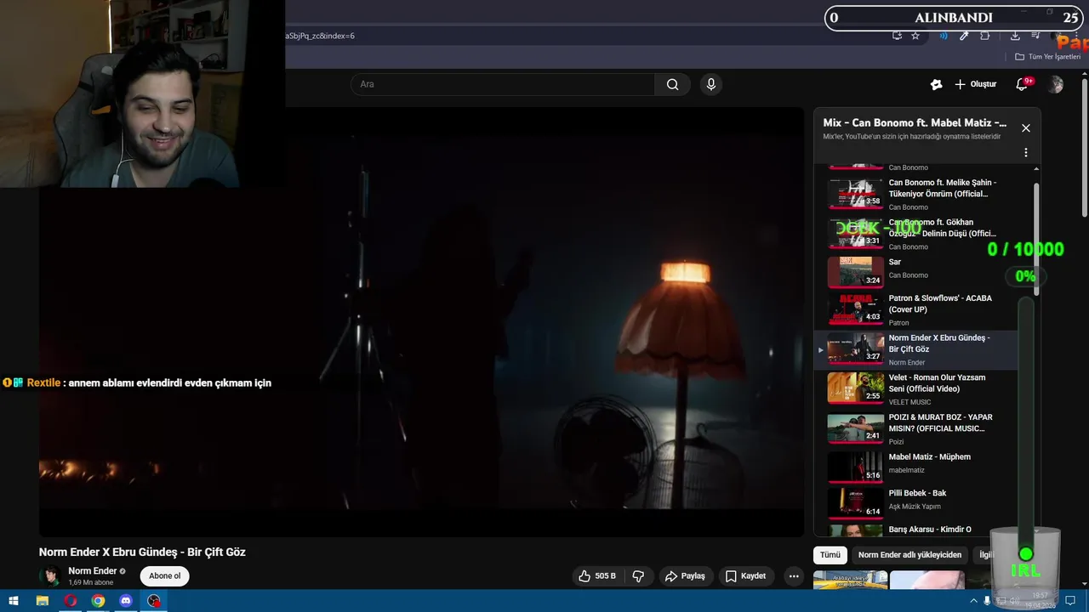This screenshot has width=1089, height=612.
Task: Click the star-shaped YouTube icon beside Oluştur
Action: click(937, 84)
